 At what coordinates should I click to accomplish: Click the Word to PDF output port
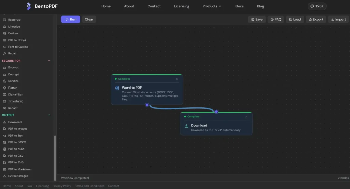147,105
